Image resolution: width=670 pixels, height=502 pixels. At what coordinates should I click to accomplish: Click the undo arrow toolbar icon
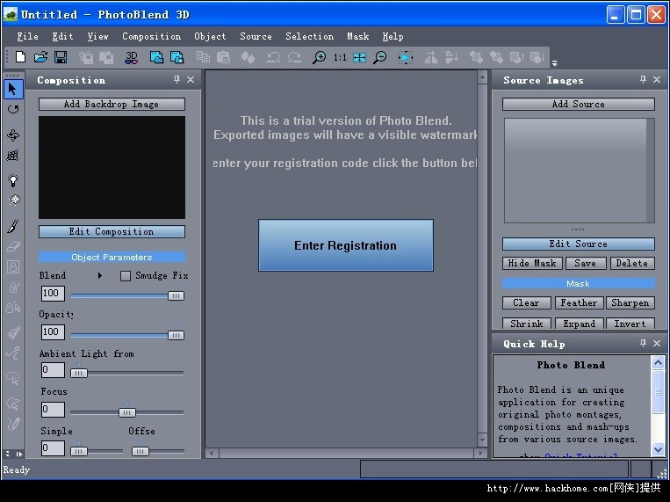pyautogui.click(x=273, y=57)
